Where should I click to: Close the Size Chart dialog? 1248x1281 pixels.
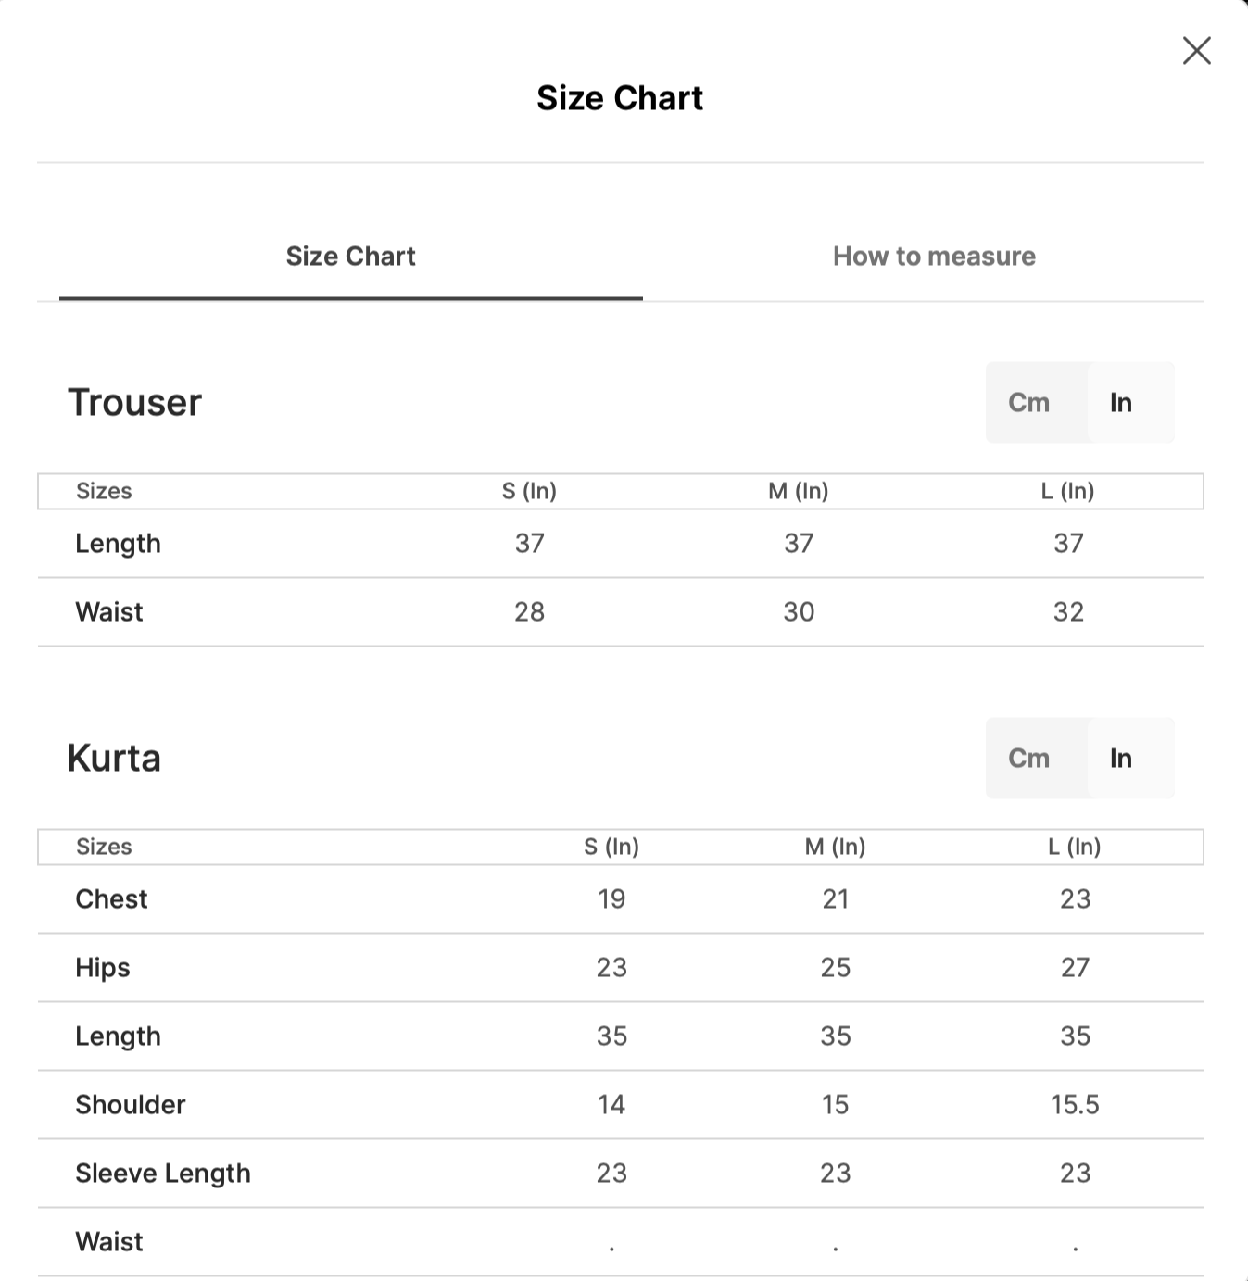[1196, 50]
